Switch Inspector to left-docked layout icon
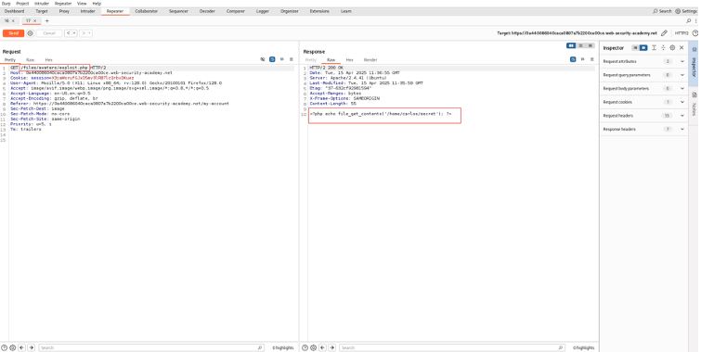 point(635,48)
